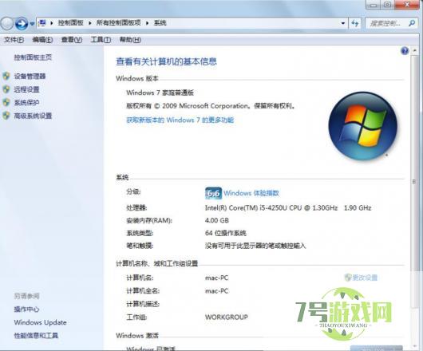This screenshot has width=423, height=351.
Task: Open Windows 体验指数 link
Action: point(251,193)
